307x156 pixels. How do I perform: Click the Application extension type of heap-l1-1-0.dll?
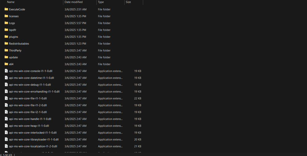pyautogui.click(x=110, y=126)
